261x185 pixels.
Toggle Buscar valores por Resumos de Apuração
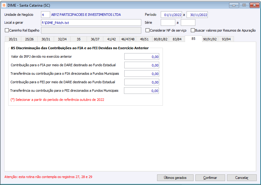[193, 30]
